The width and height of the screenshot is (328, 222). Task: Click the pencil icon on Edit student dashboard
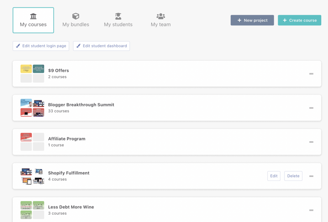tap(78, 46)
